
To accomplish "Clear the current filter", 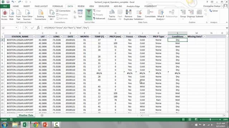I will coord(97,11).
